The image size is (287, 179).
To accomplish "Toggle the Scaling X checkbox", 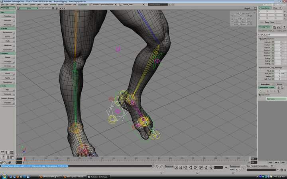I will point(273,58).
